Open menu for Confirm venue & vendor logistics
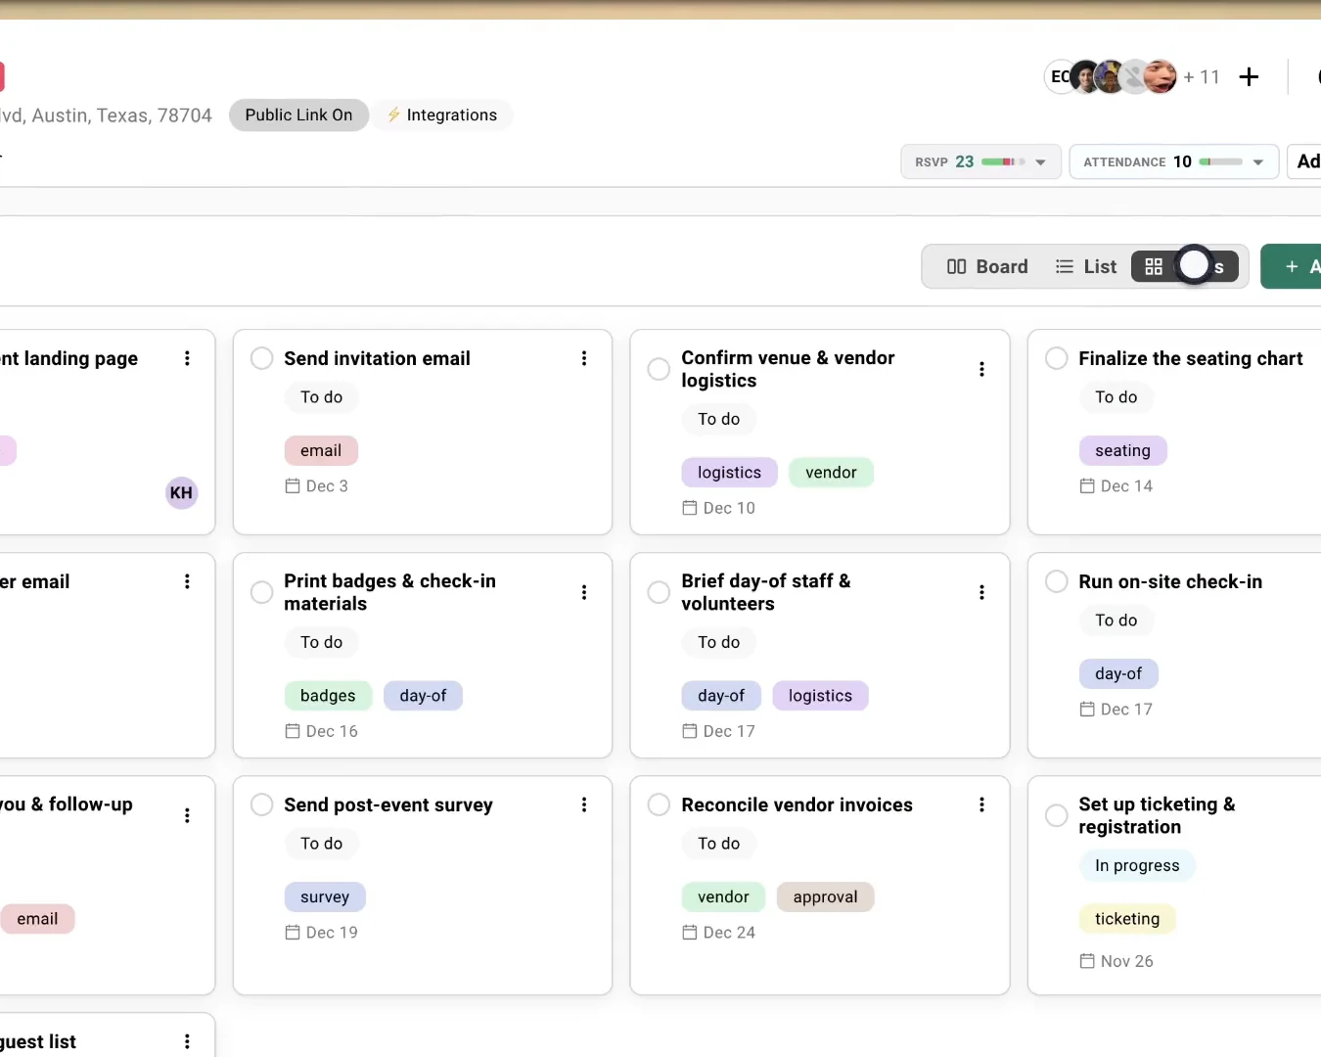1321x1057 pixels. tap(981, 369)
